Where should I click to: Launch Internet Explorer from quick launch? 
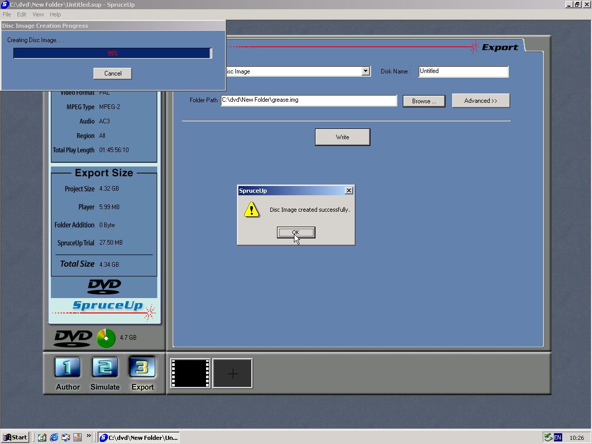point(54,437)
